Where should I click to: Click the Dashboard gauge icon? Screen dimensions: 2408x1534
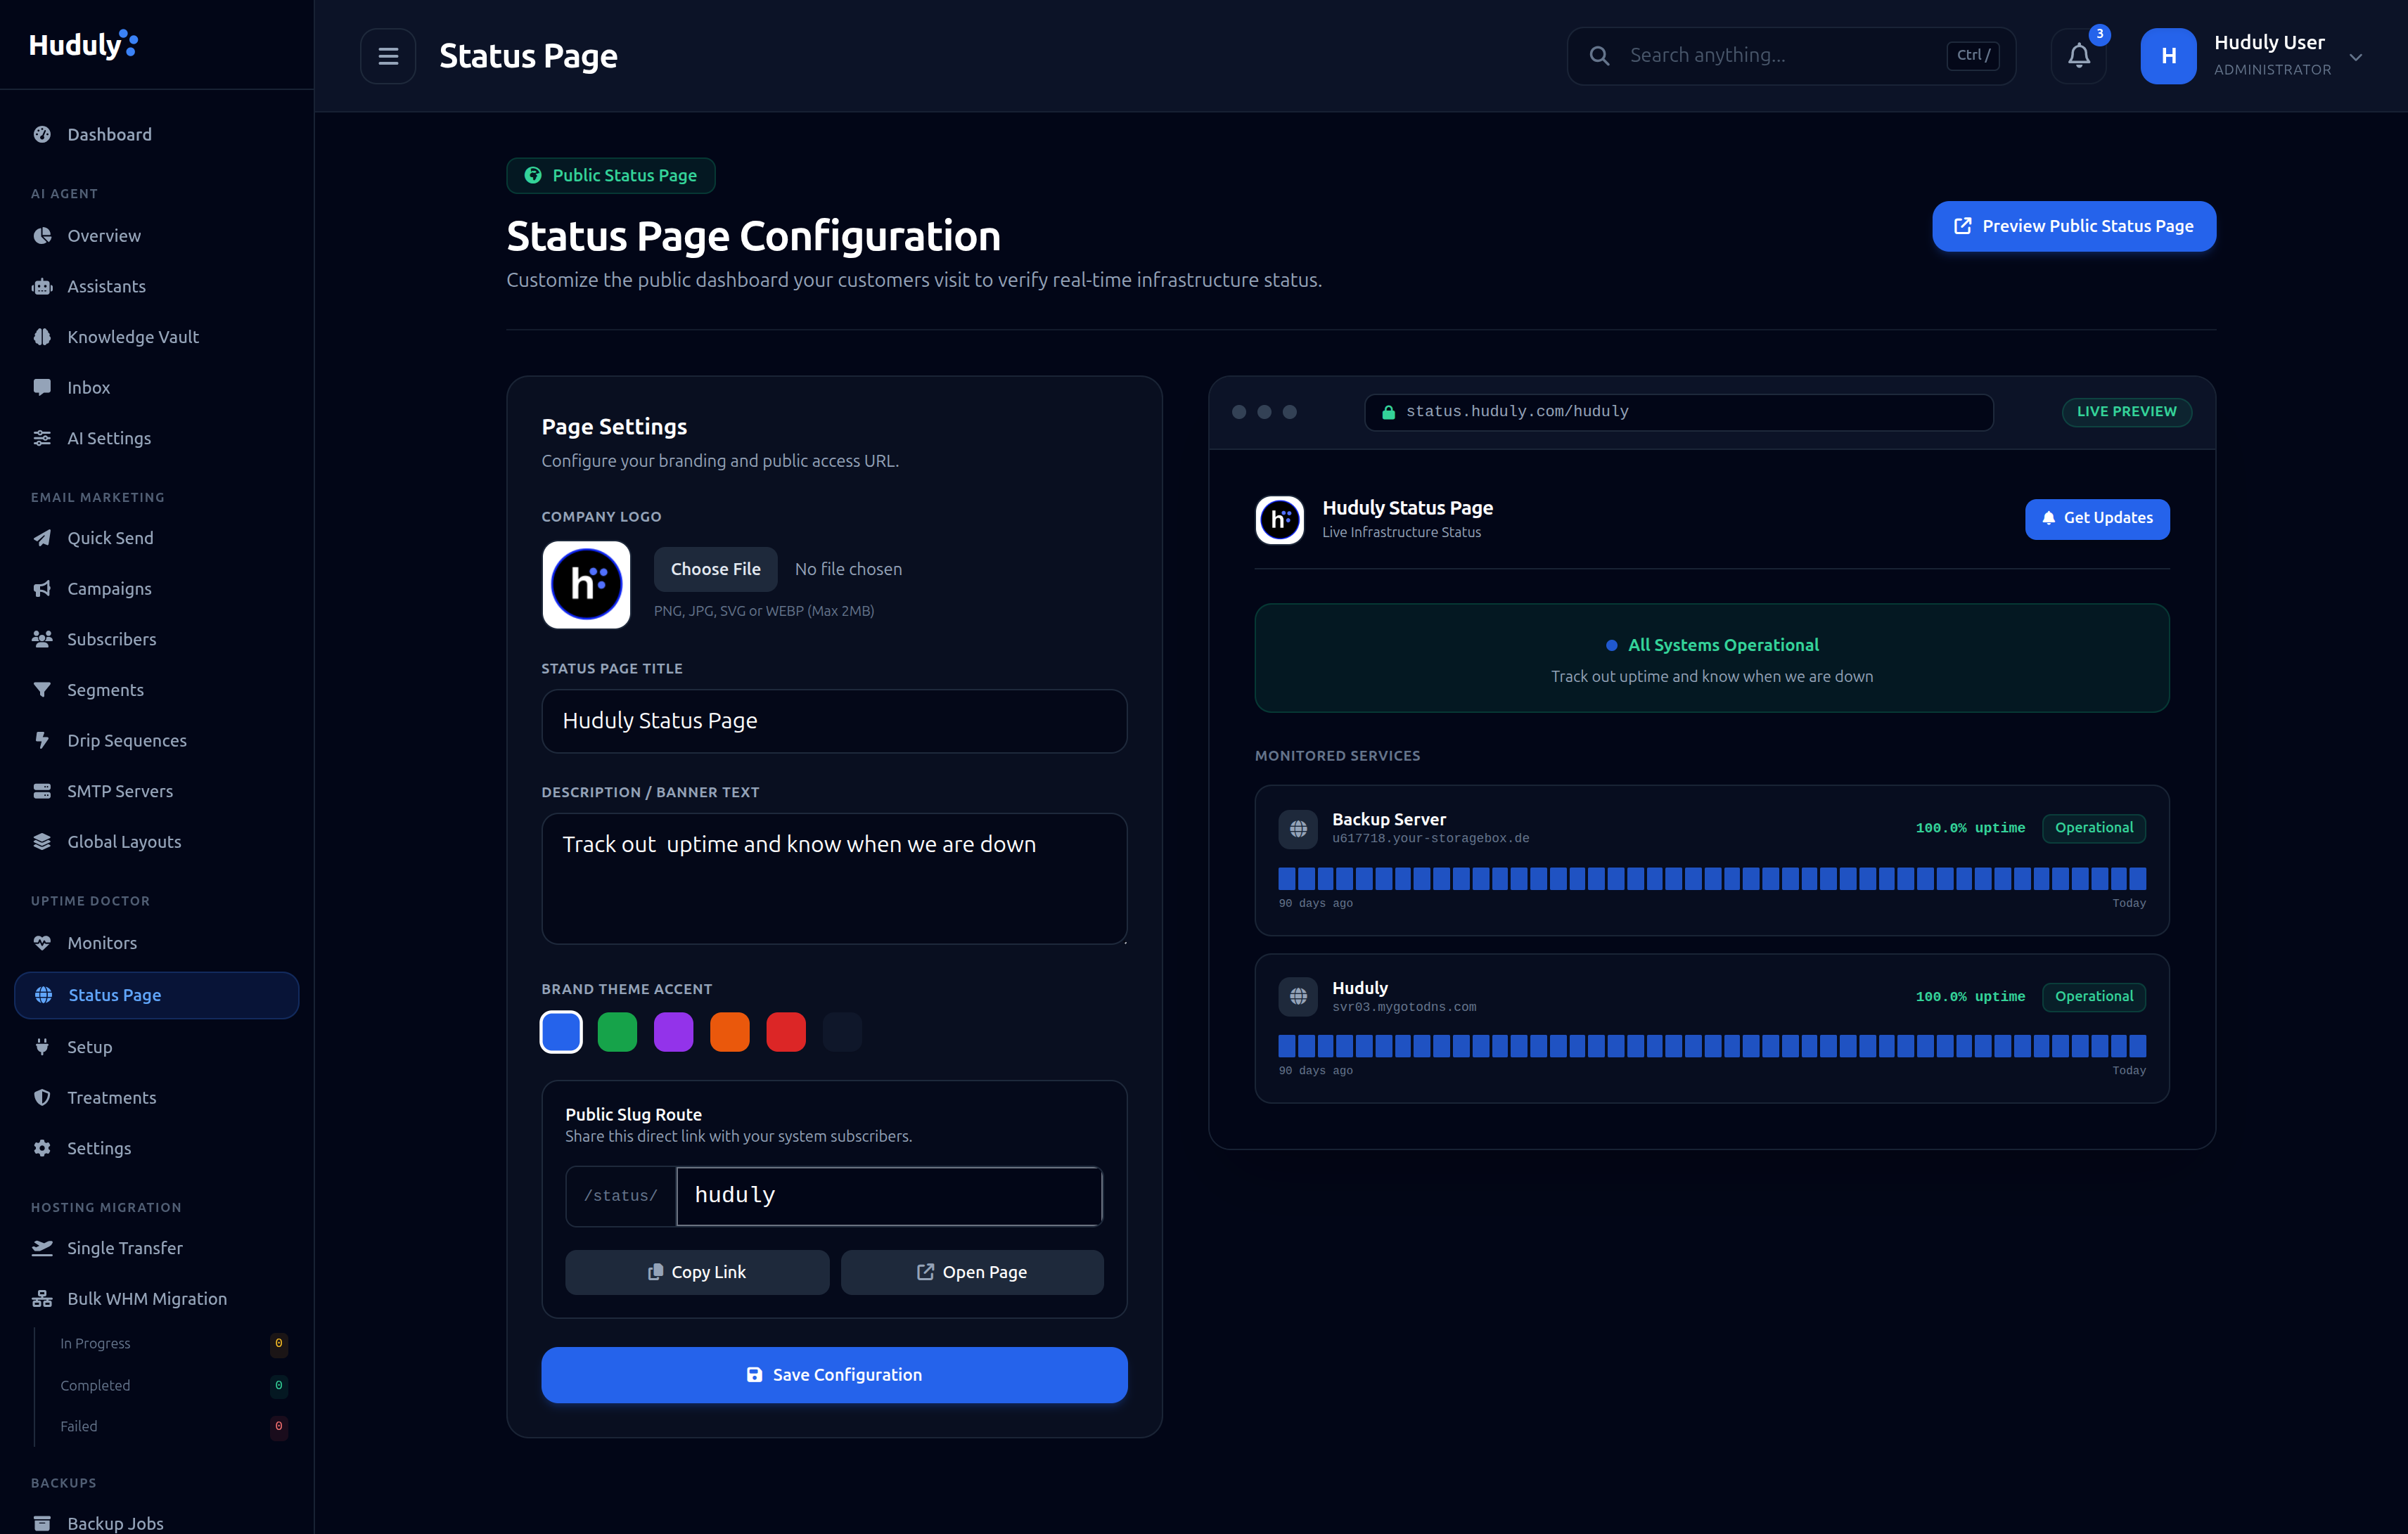click(x=42, y=134)
